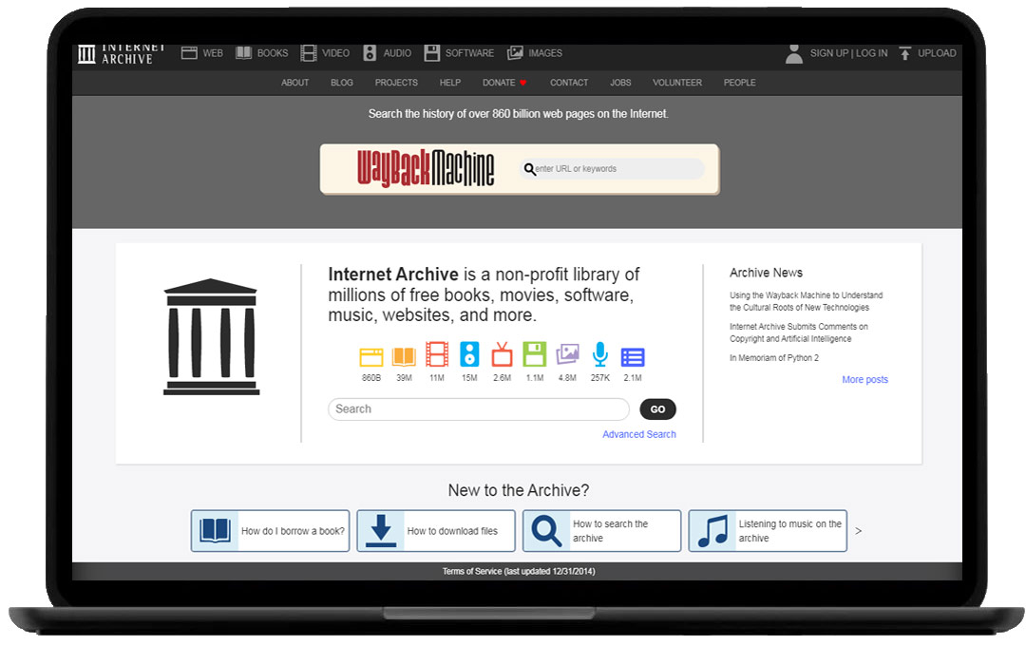Viewport: 1026px width, 646px height.
Task: Open the Blog menu item
Action: (342, 83)
